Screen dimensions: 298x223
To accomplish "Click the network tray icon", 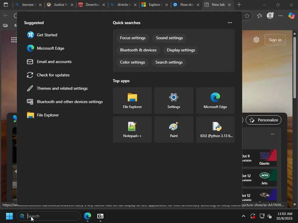I will 262,216.
